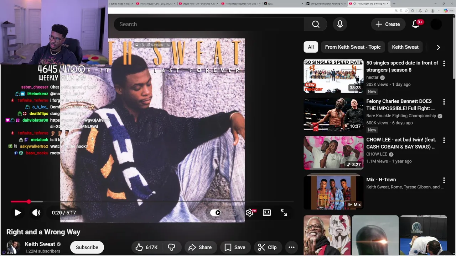Click the Summarize button overlay on video

coord(155,45)
